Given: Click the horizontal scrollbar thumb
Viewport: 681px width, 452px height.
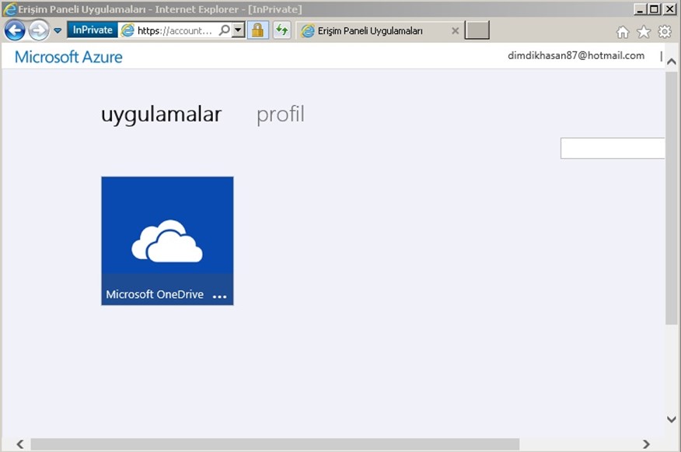Looking at the screenshot, I should 275,444.
